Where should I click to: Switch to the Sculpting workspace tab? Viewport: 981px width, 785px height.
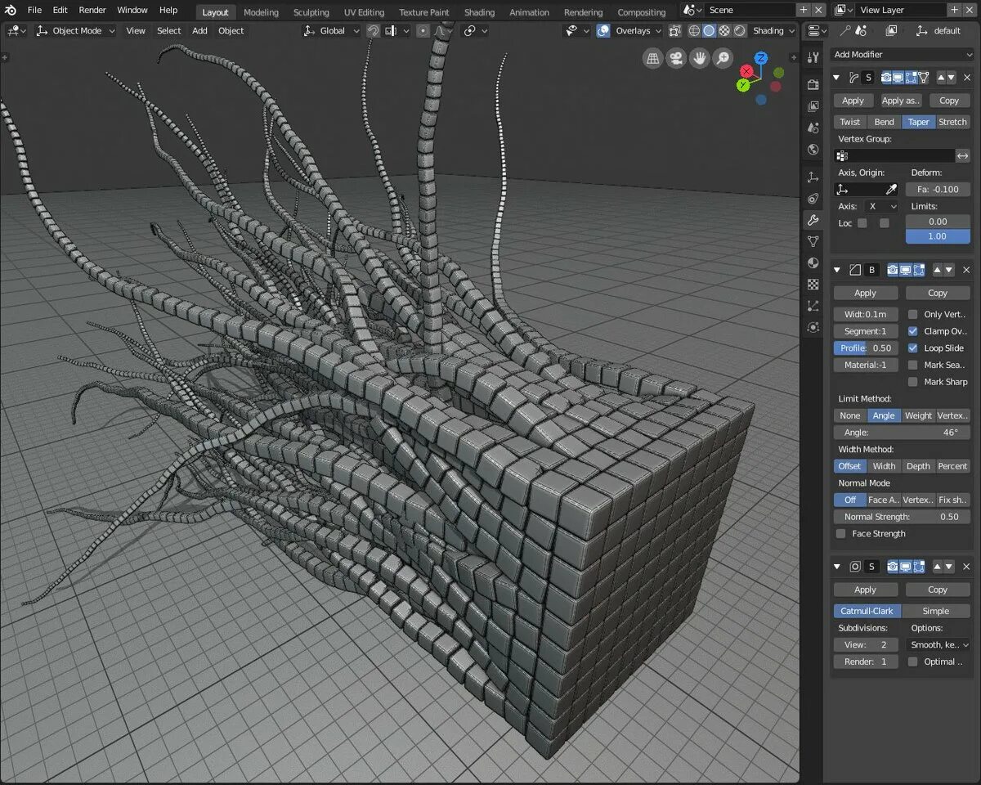click(311, 12)
